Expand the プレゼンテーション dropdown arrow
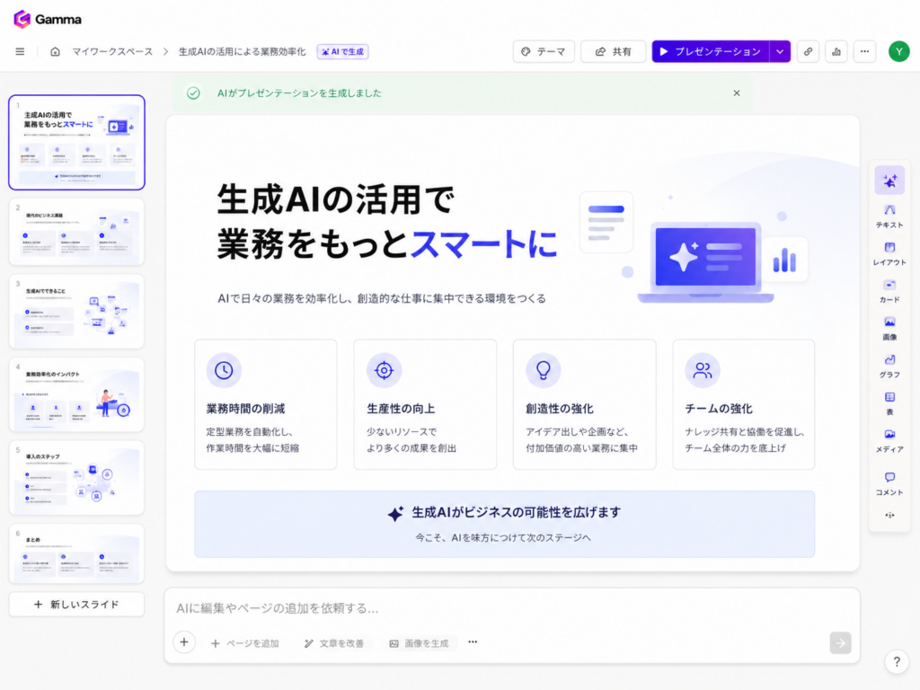 780,51
